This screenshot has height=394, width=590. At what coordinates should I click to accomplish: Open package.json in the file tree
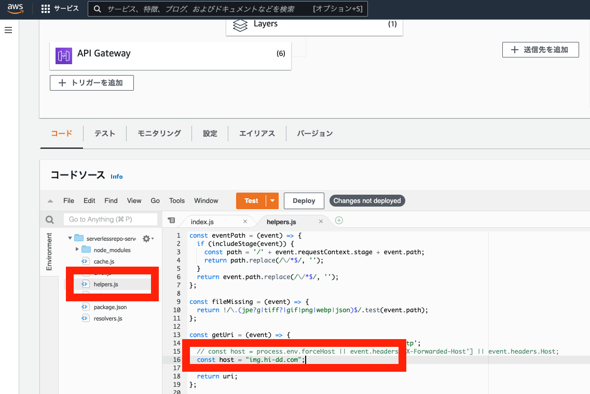click(x=110, y=307)
